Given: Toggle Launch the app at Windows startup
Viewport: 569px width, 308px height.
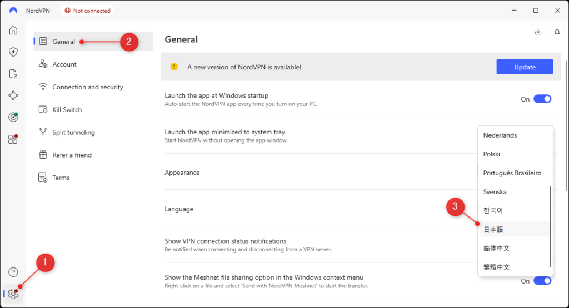Looking at the screenshot, I should pos(542,99).
